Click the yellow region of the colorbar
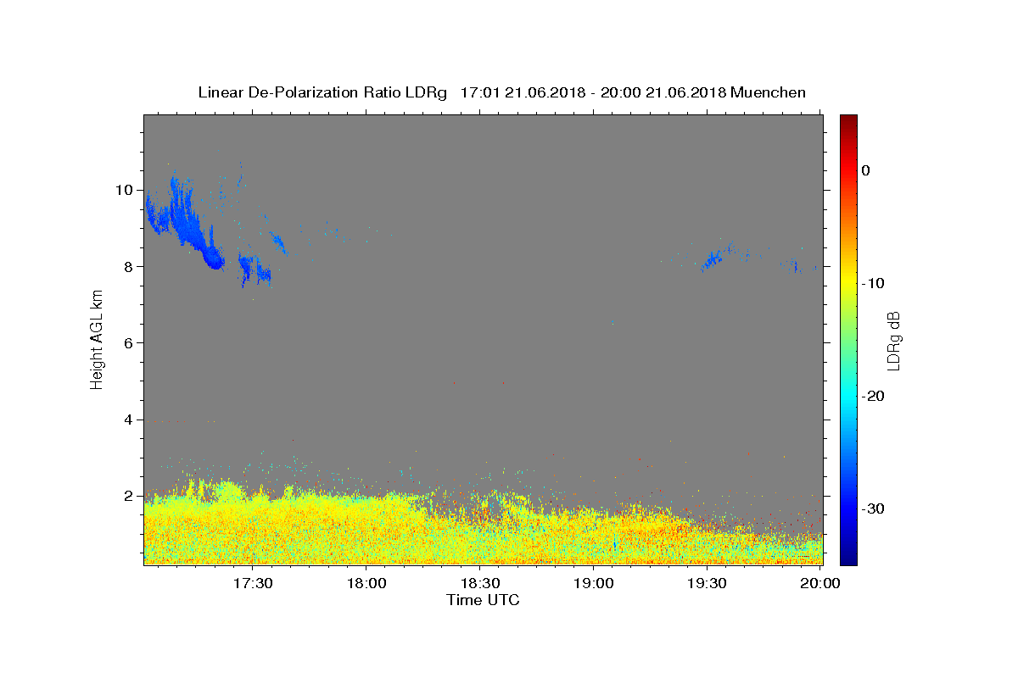The width and height of the screenshot is (1018, 678). pyautogui.click(x=848, y=275)
